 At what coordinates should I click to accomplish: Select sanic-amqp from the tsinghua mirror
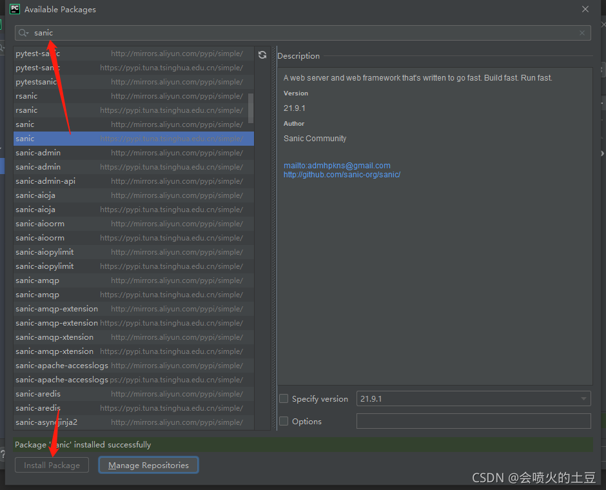(133, 295)
